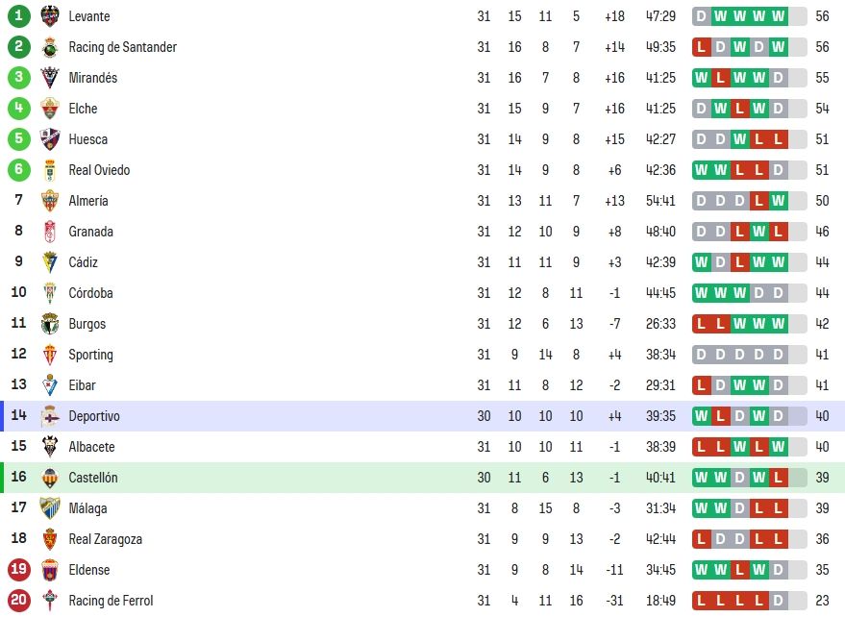
Task: Click Racing de Santander's first L form box
Action: click(701, 47)
